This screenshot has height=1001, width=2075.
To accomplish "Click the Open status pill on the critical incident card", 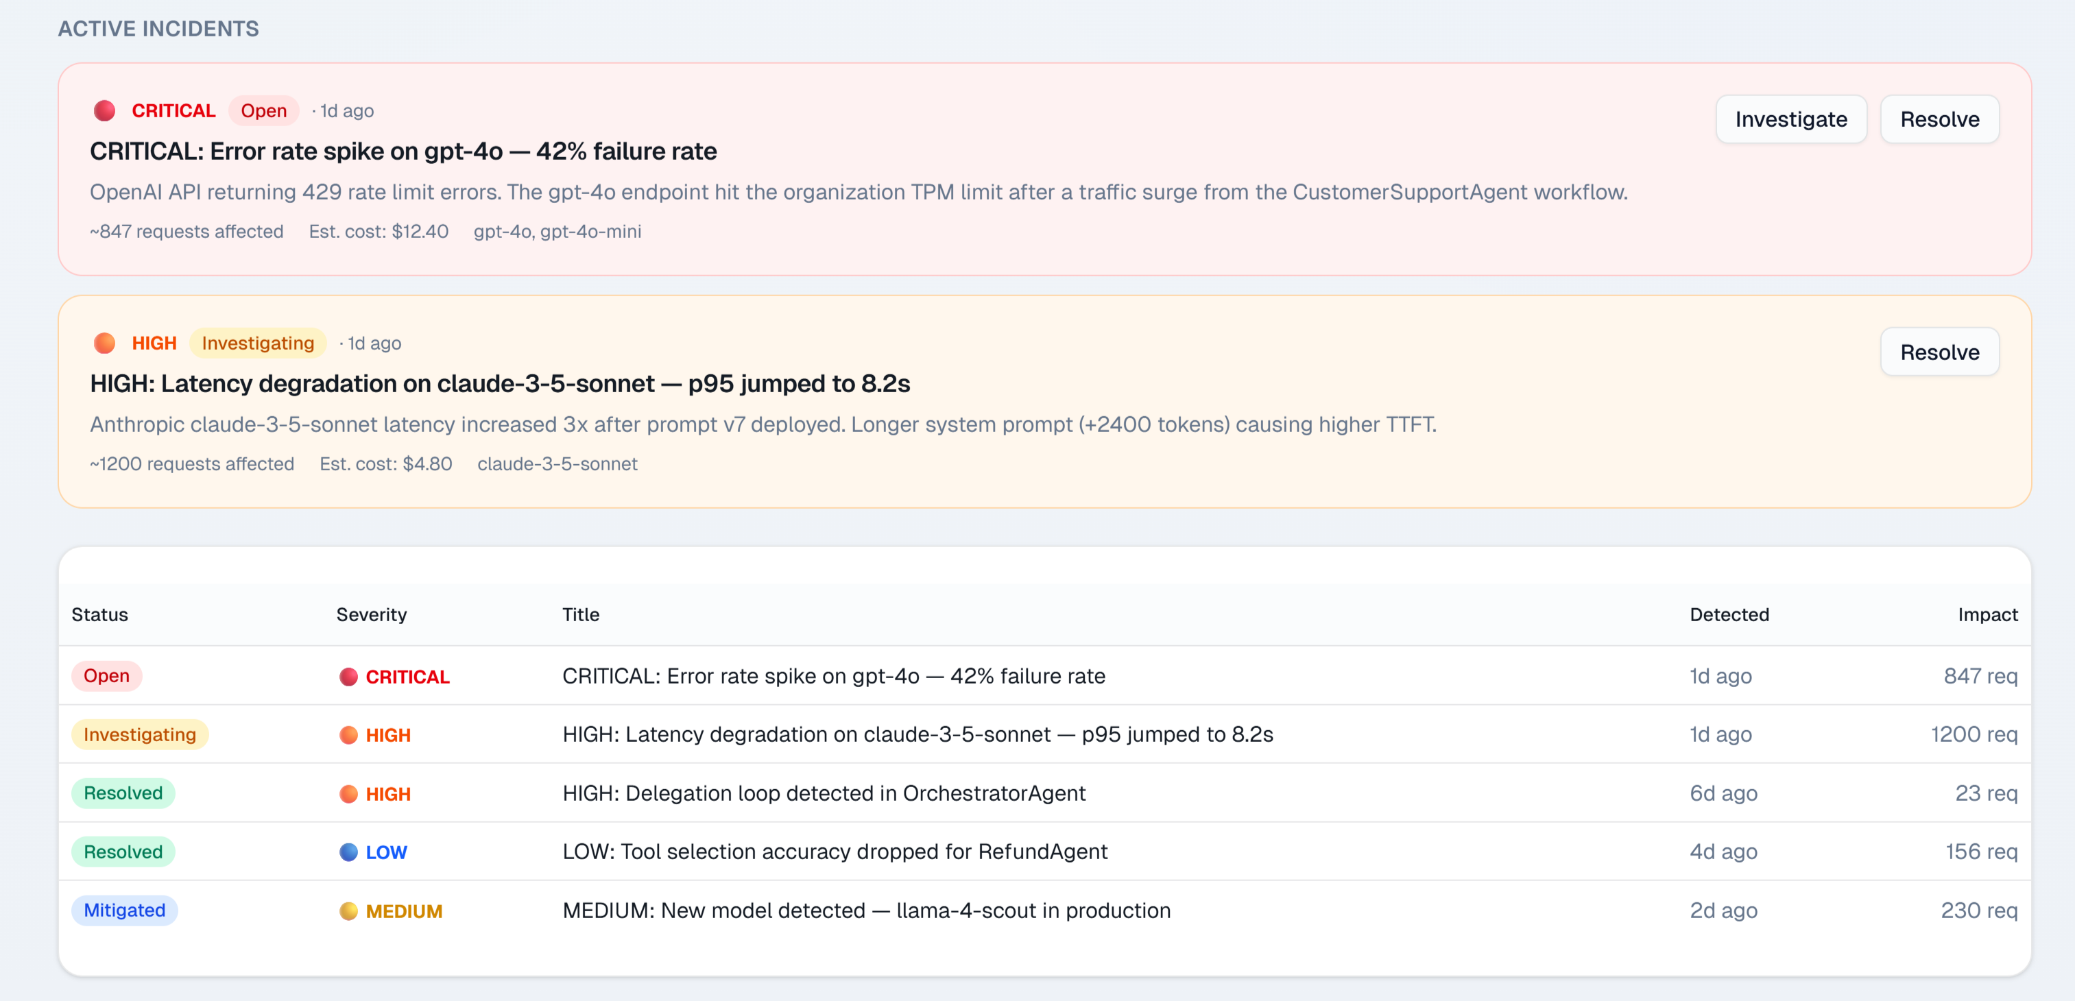I will 263,110.
